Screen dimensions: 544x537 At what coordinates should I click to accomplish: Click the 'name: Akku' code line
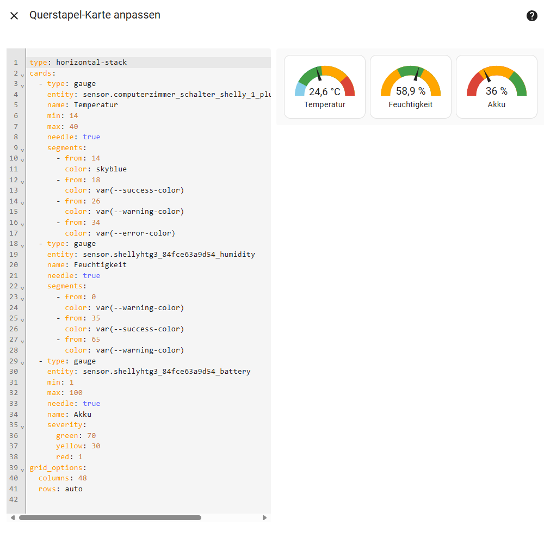click(69, 414)
